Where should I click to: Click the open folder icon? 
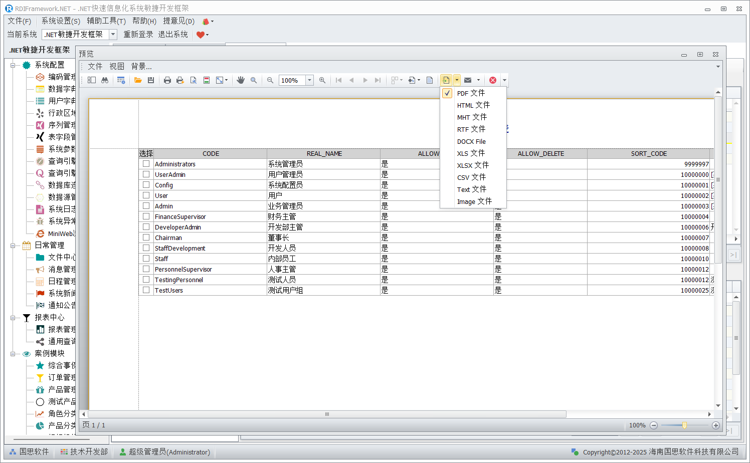click(x=138, y=80)
